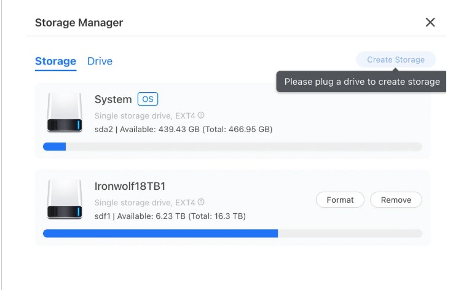469x290 pixels.
Task: Switch to the Drive tab
Action: (100, 61)
